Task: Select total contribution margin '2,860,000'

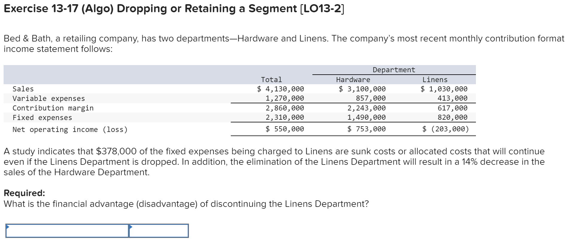Action: tap(285, 108)
